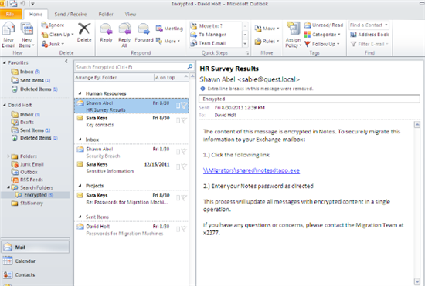Flag the 'Sensitive Information' message
Viewport: 425px width, 286px height.
click(x=185, y=167)
